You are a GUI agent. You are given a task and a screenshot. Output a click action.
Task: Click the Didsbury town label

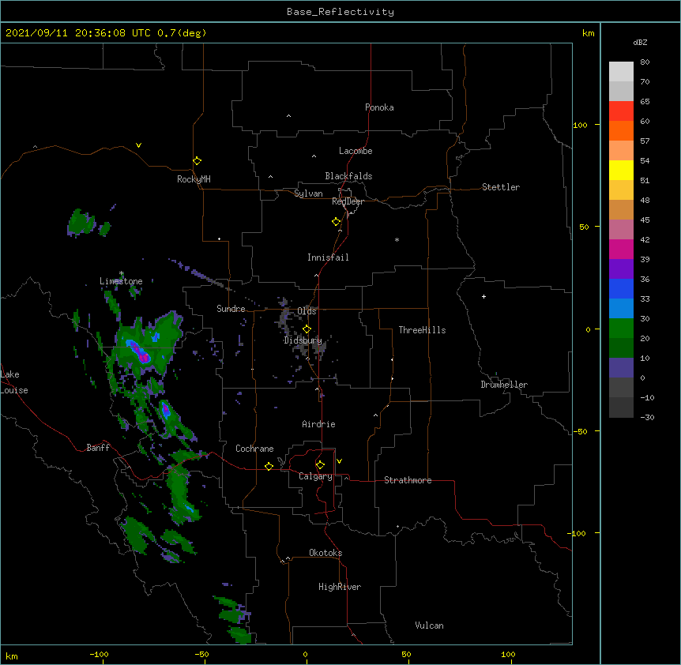click(x=303, y=340)
